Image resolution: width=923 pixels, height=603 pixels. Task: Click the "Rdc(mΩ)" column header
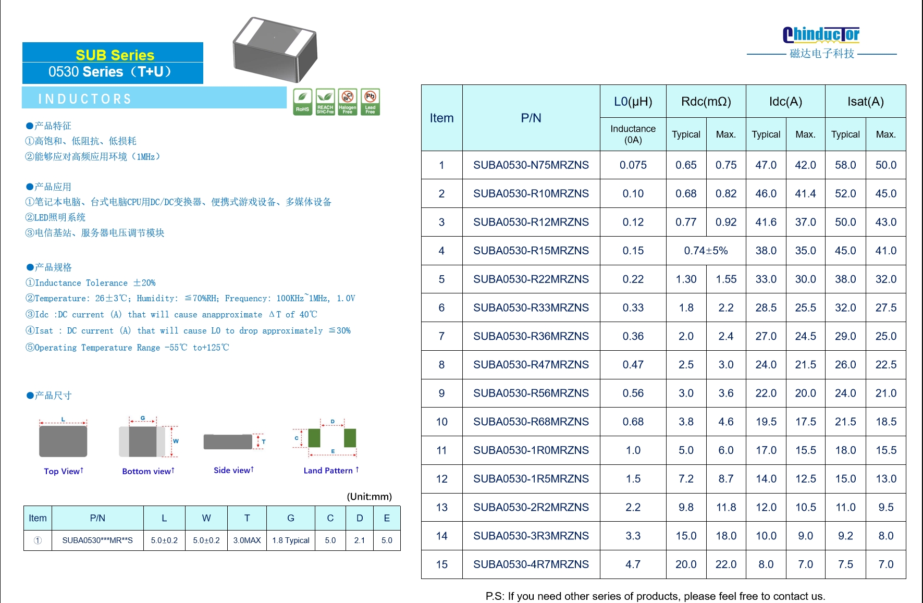tap(706, 102)
